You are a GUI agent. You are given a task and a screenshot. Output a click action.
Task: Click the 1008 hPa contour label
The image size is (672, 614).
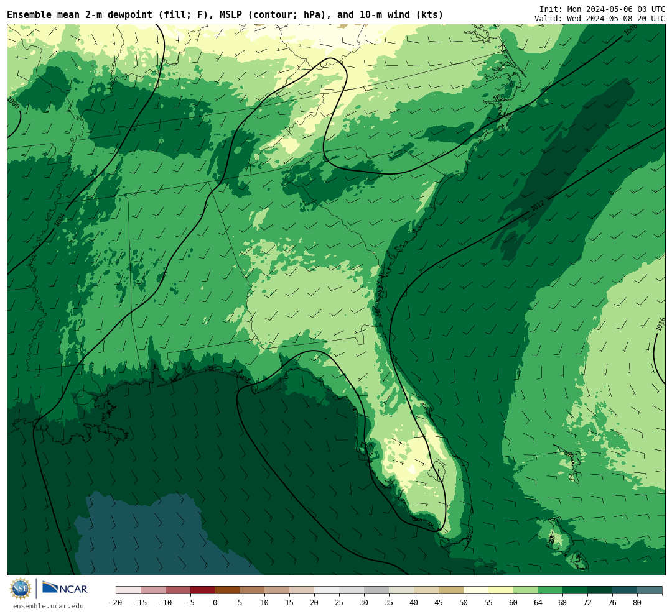pos(630,29)
